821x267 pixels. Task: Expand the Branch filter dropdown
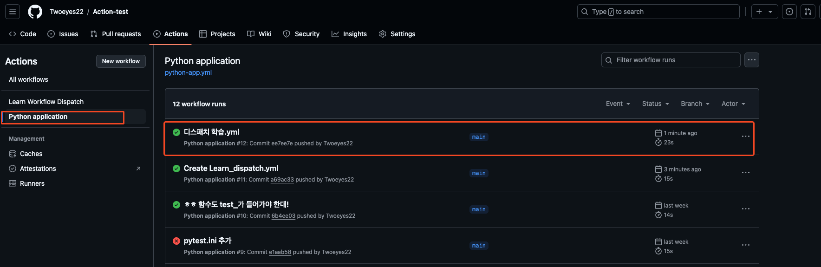695,104
